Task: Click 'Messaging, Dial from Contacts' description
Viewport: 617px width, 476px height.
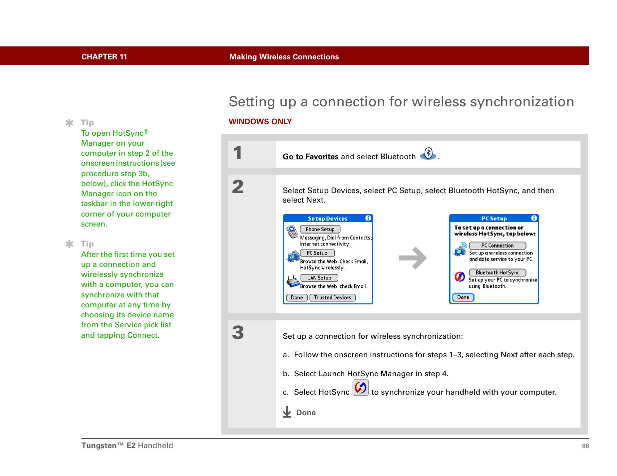Action: [335, 241]
